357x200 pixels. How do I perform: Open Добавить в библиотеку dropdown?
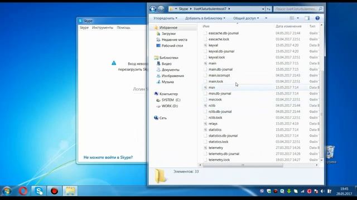pyautogui.click(x=205, y=18)
